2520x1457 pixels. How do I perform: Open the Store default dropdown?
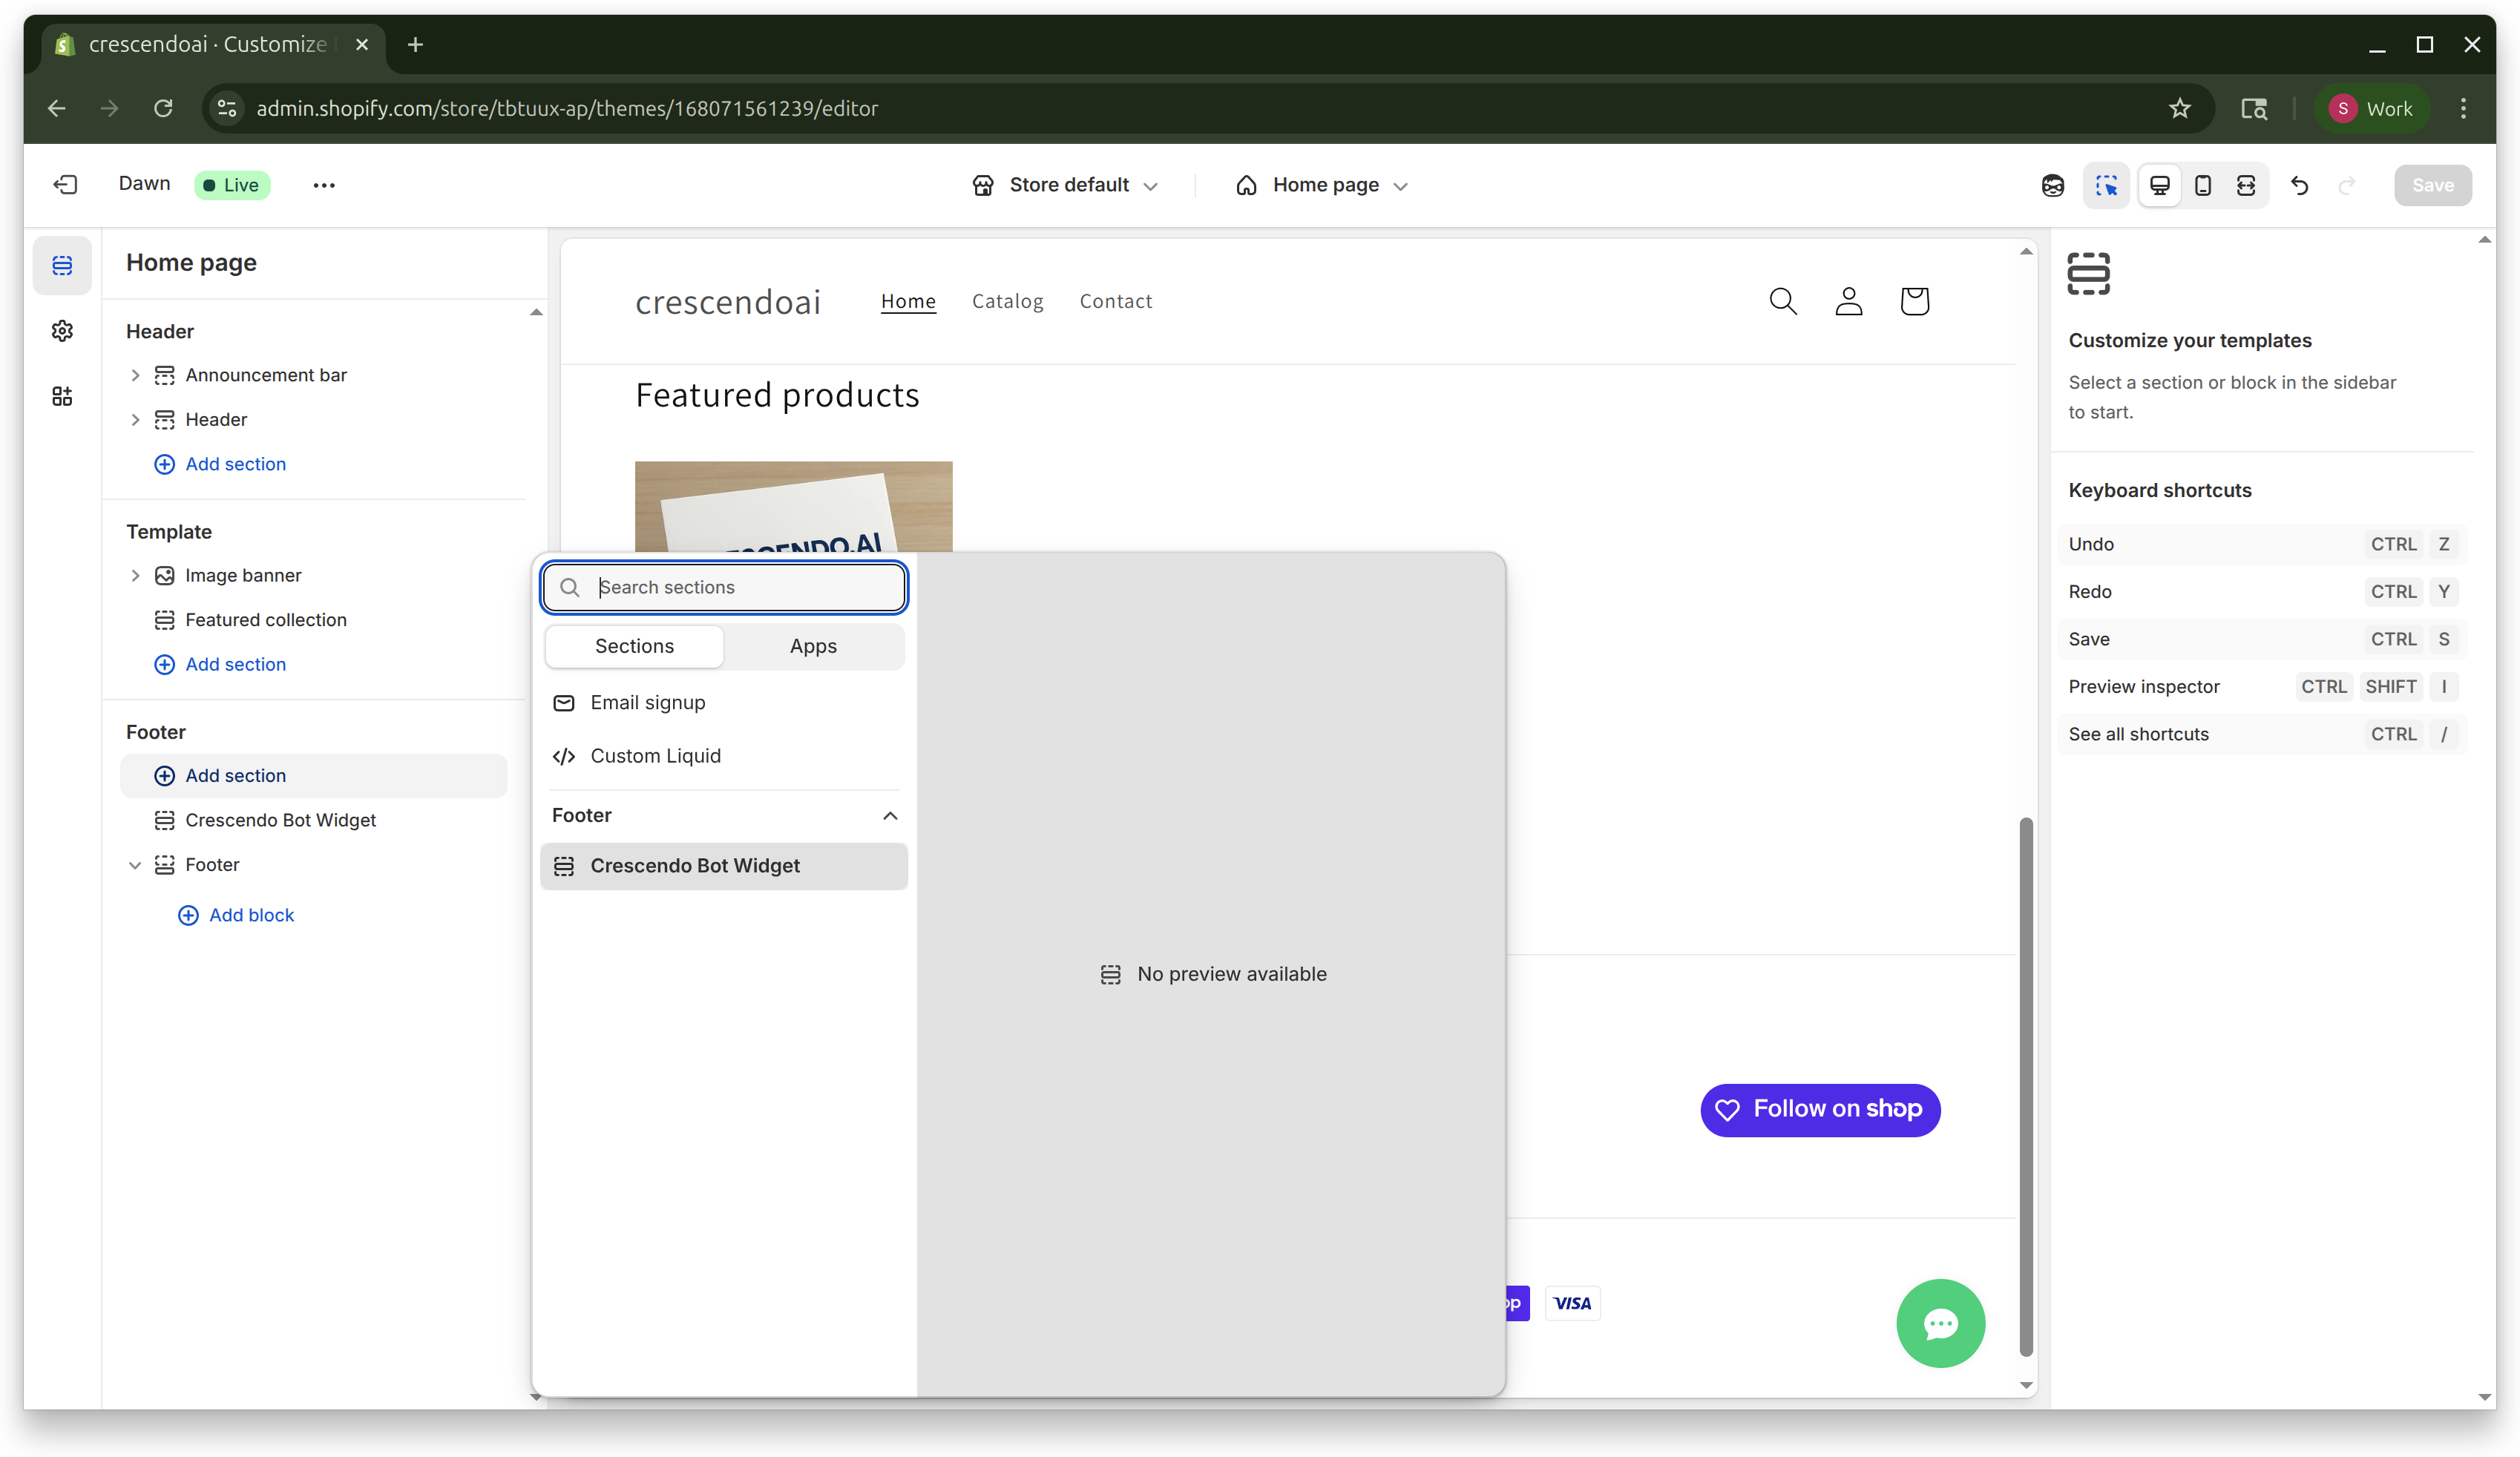1065,185
